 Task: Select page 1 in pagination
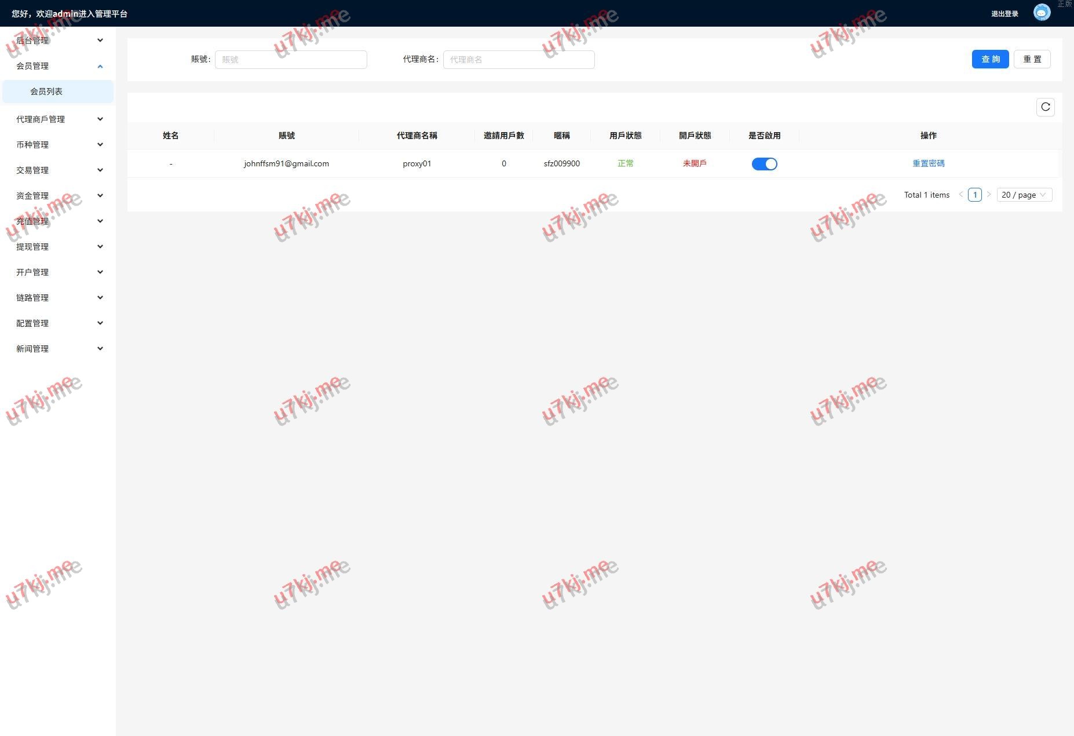coord(974,195)
